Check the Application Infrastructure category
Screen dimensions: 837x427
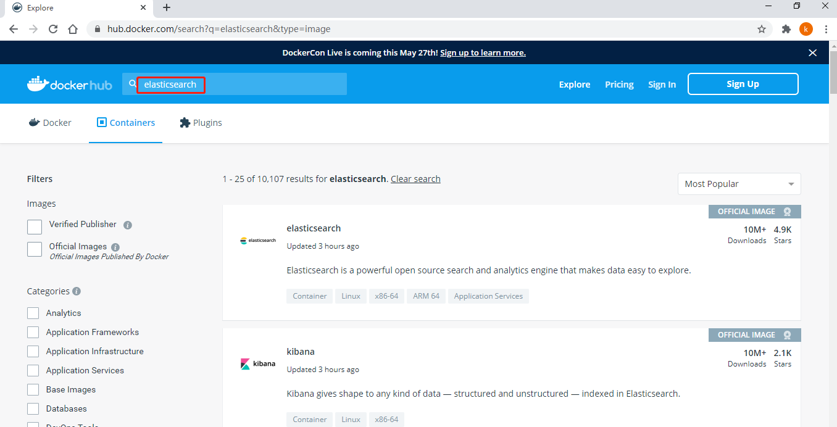click(x=33, y=351)
